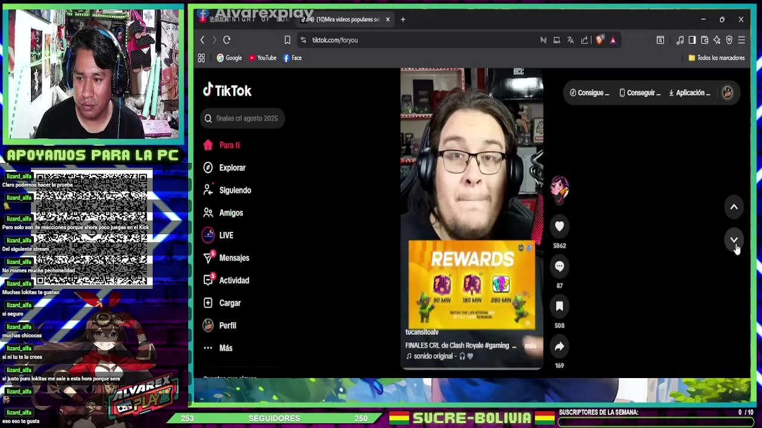Like the video with heart icon
762x428 pixels.
click(x=560, y=226)
